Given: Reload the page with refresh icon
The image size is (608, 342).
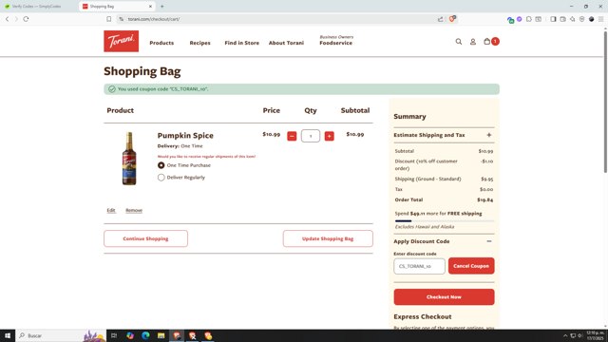Looking at the screenshot, I should pyautogui.click(x=26, y=19).
